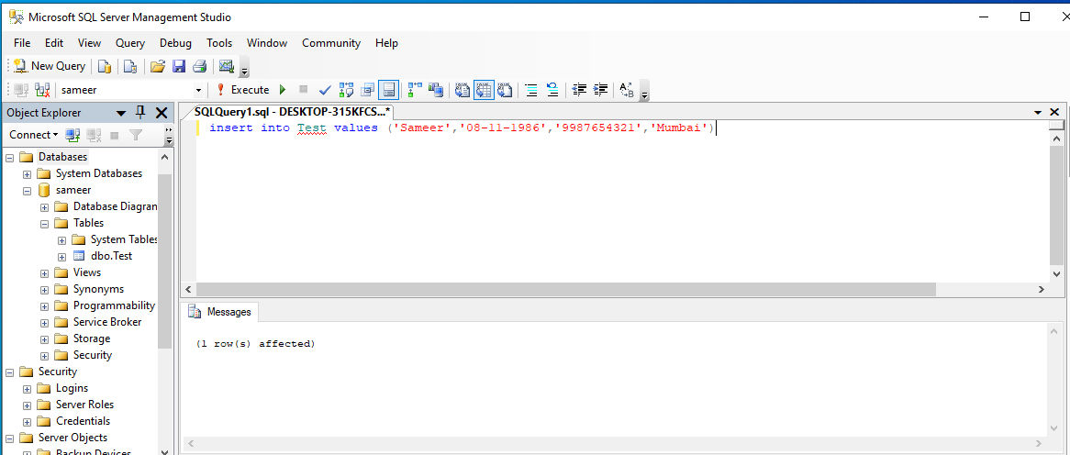Viewport: 1070px width, 455px height.
Task: Open the File menu
Action: [x=22, y=43]
